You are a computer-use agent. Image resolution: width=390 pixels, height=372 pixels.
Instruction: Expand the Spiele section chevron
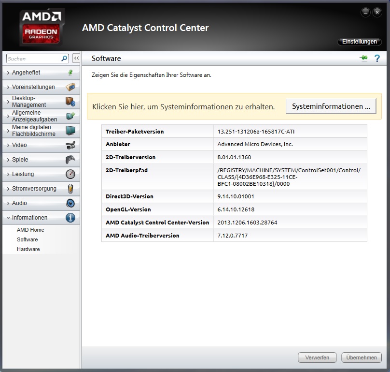[x=8, y=160]
